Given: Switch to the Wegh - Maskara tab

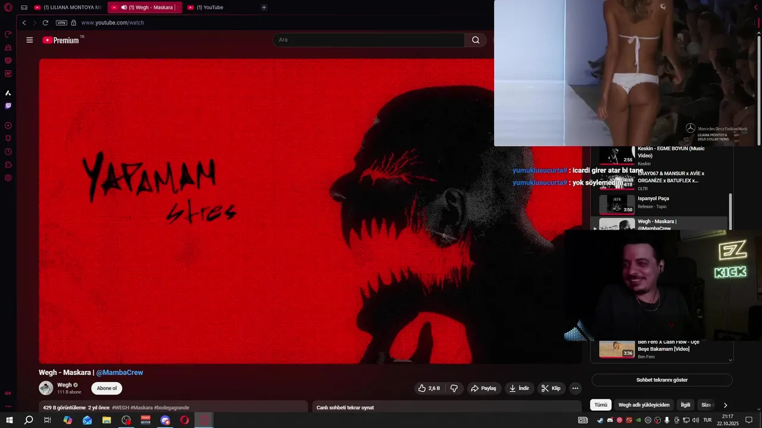Looking at the screenshot, I should [146, 7].
